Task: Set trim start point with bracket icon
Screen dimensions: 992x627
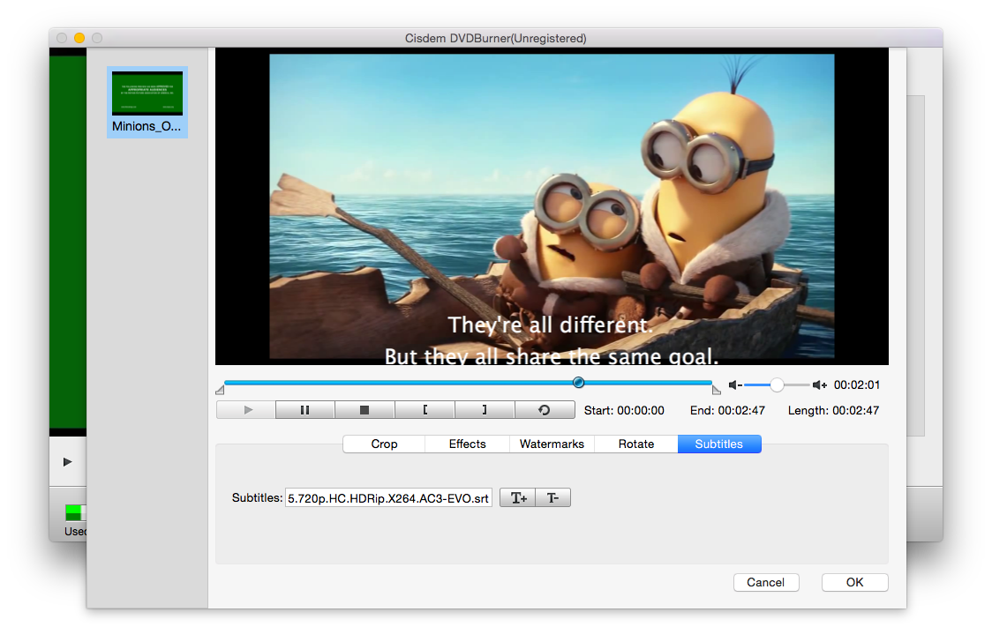Action: [425, 409]
